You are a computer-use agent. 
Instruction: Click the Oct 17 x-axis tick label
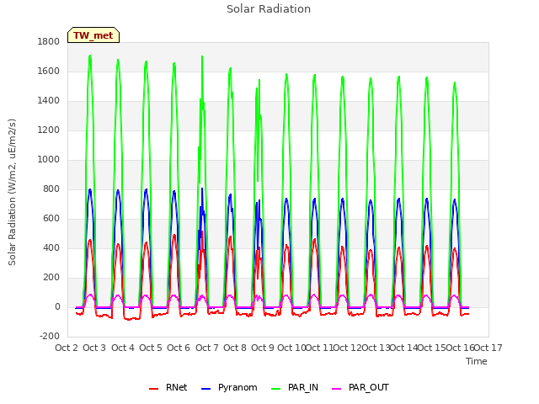[x=488, y=348]
